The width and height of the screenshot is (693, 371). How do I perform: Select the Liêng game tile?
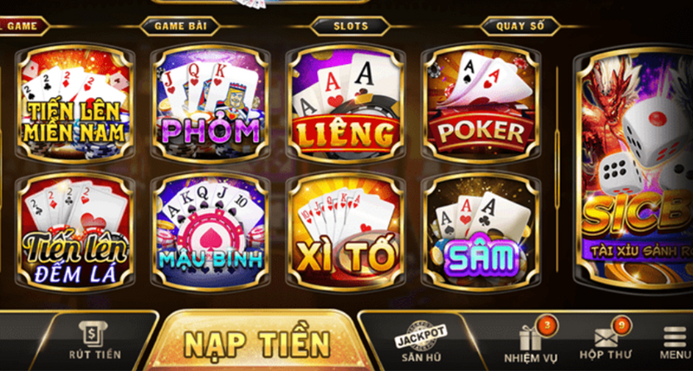point(346,103)
